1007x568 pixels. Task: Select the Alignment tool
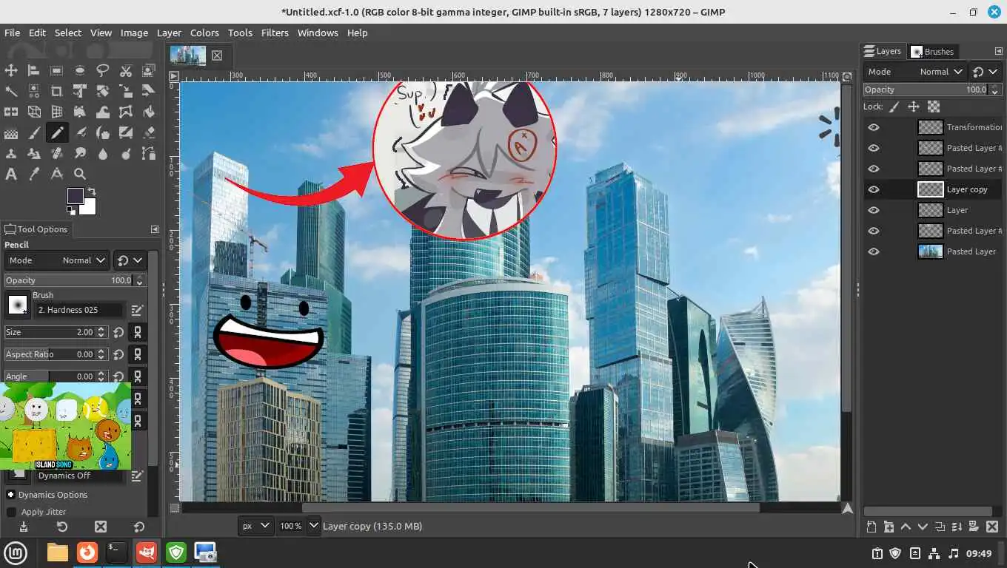(34, 71)
